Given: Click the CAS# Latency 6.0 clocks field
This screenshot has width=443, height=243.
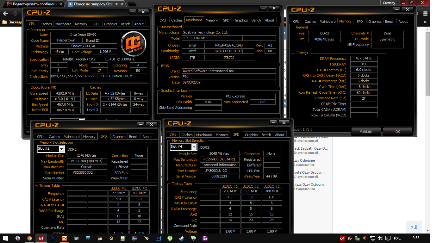Looking at the screenshot, I should point(364,70).
